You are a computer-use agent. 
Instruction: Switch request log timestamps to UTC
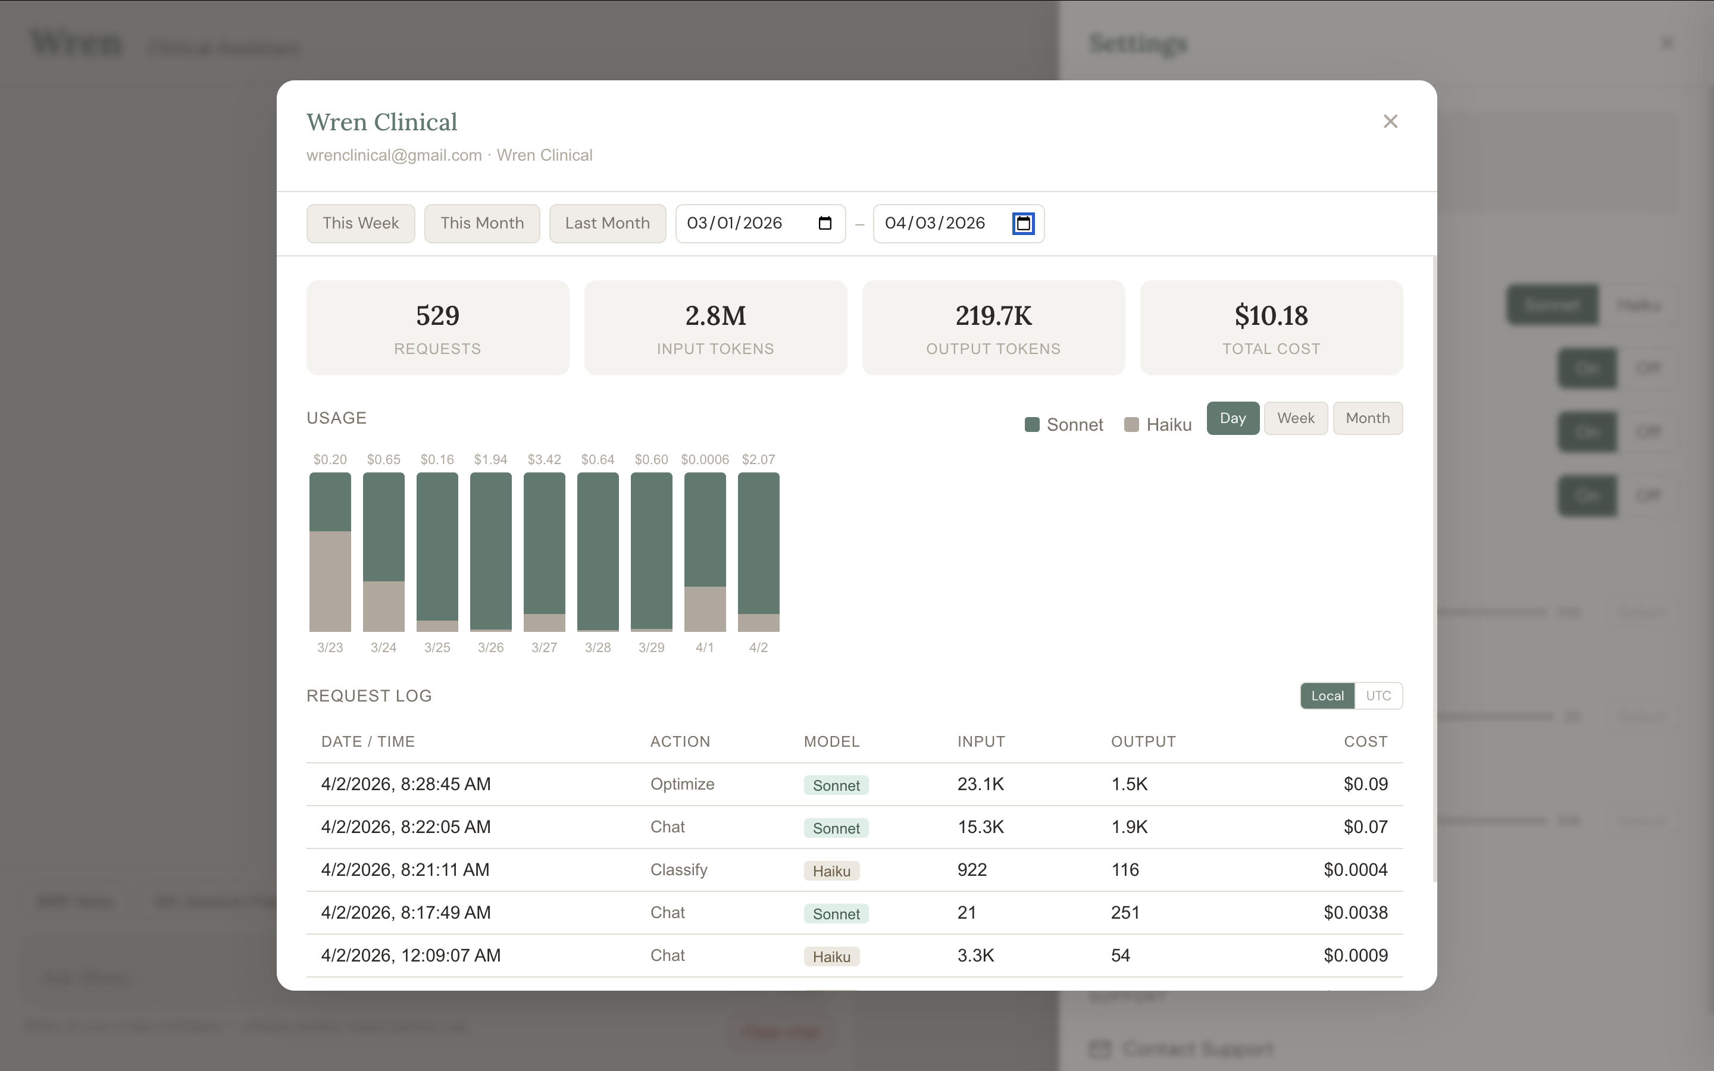click(1378, 696)
